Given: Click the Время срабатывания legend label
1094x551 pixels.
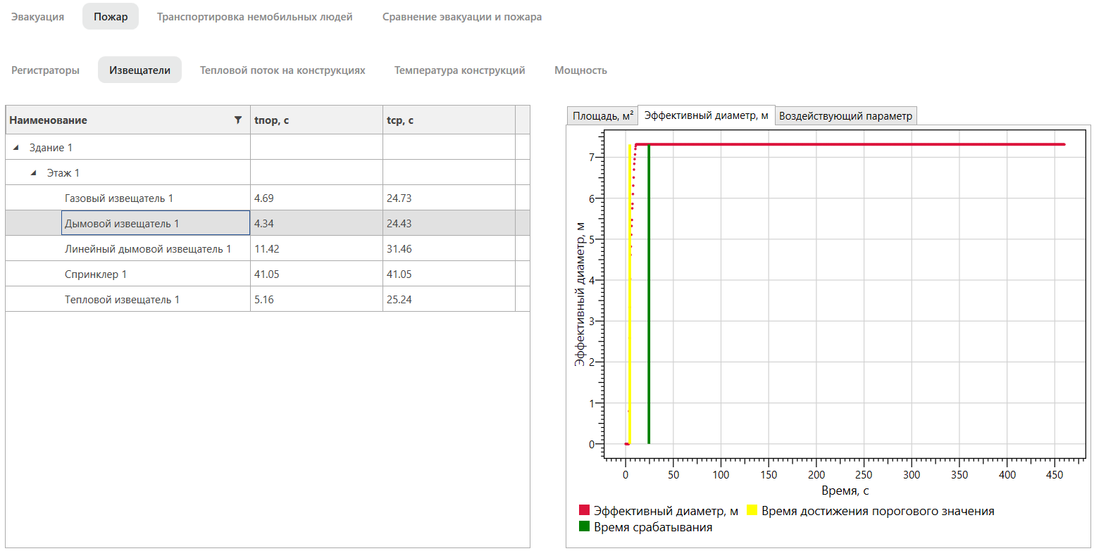Looking at the screenshot, I should pyautogui.click(x=653, y=527).
